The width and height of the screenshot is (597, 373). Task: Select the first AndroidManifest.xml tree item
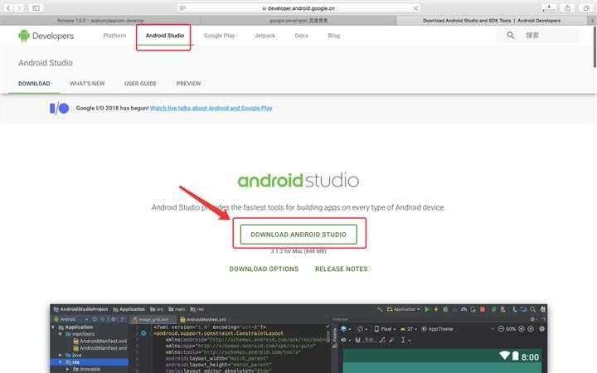coord(100,341)
